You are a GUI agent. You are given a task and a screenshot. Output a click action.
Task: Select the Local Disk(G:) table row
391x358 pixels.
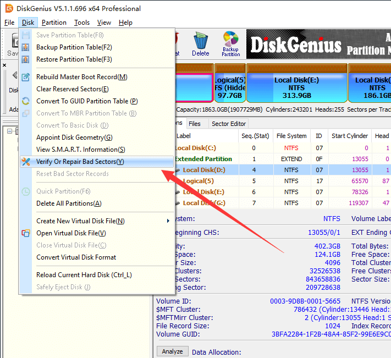coord(283,203)
